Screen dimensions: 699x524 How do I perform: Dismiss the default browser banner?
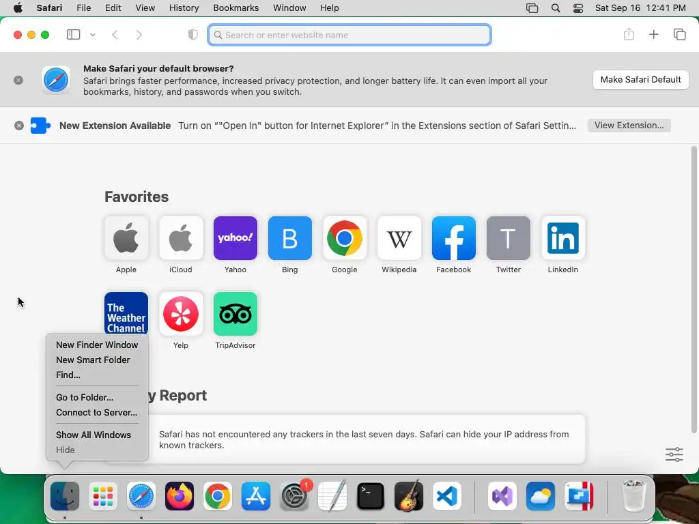pos(18,81)
